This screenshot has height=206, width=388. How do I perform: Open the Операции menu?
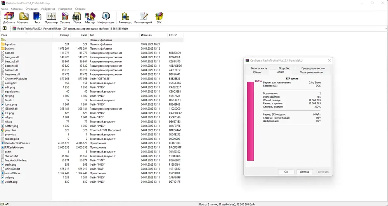pyautogui.click(x=32, y=9)
